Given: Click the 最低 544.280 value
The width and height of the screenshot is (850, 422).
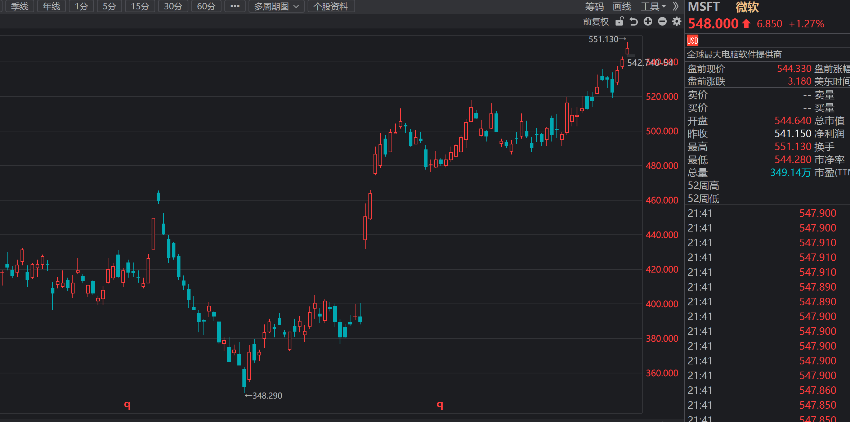Looking at the screenshot, I should (x=793, y=160).
